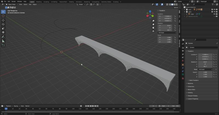Open the Object Mode dropdown
The image size is (219, 115).
pos(11,4)
